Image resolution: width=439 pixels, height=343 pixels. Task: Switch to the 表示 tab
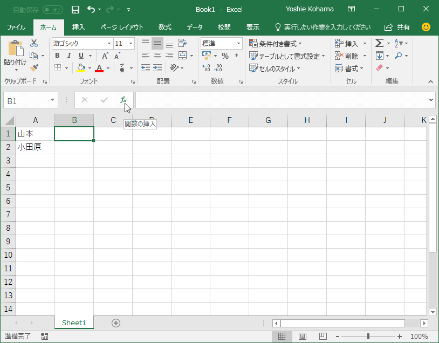pos(252,27)
